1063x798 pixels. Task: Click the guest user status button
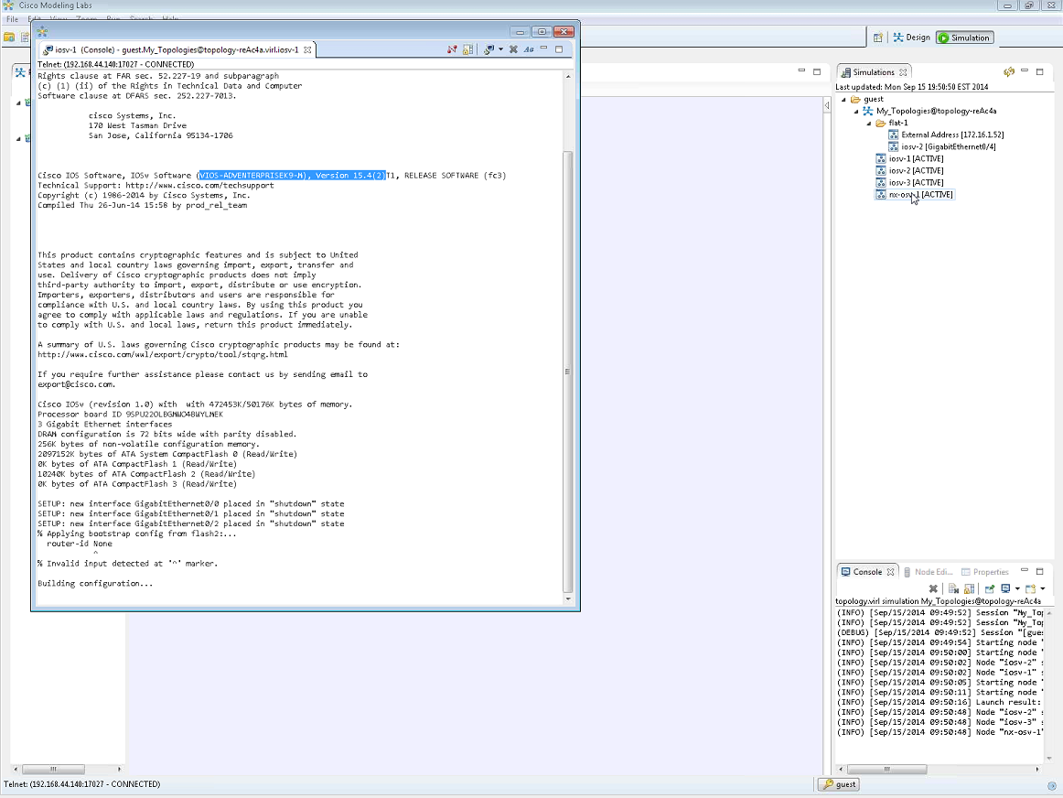coord(839,784)
